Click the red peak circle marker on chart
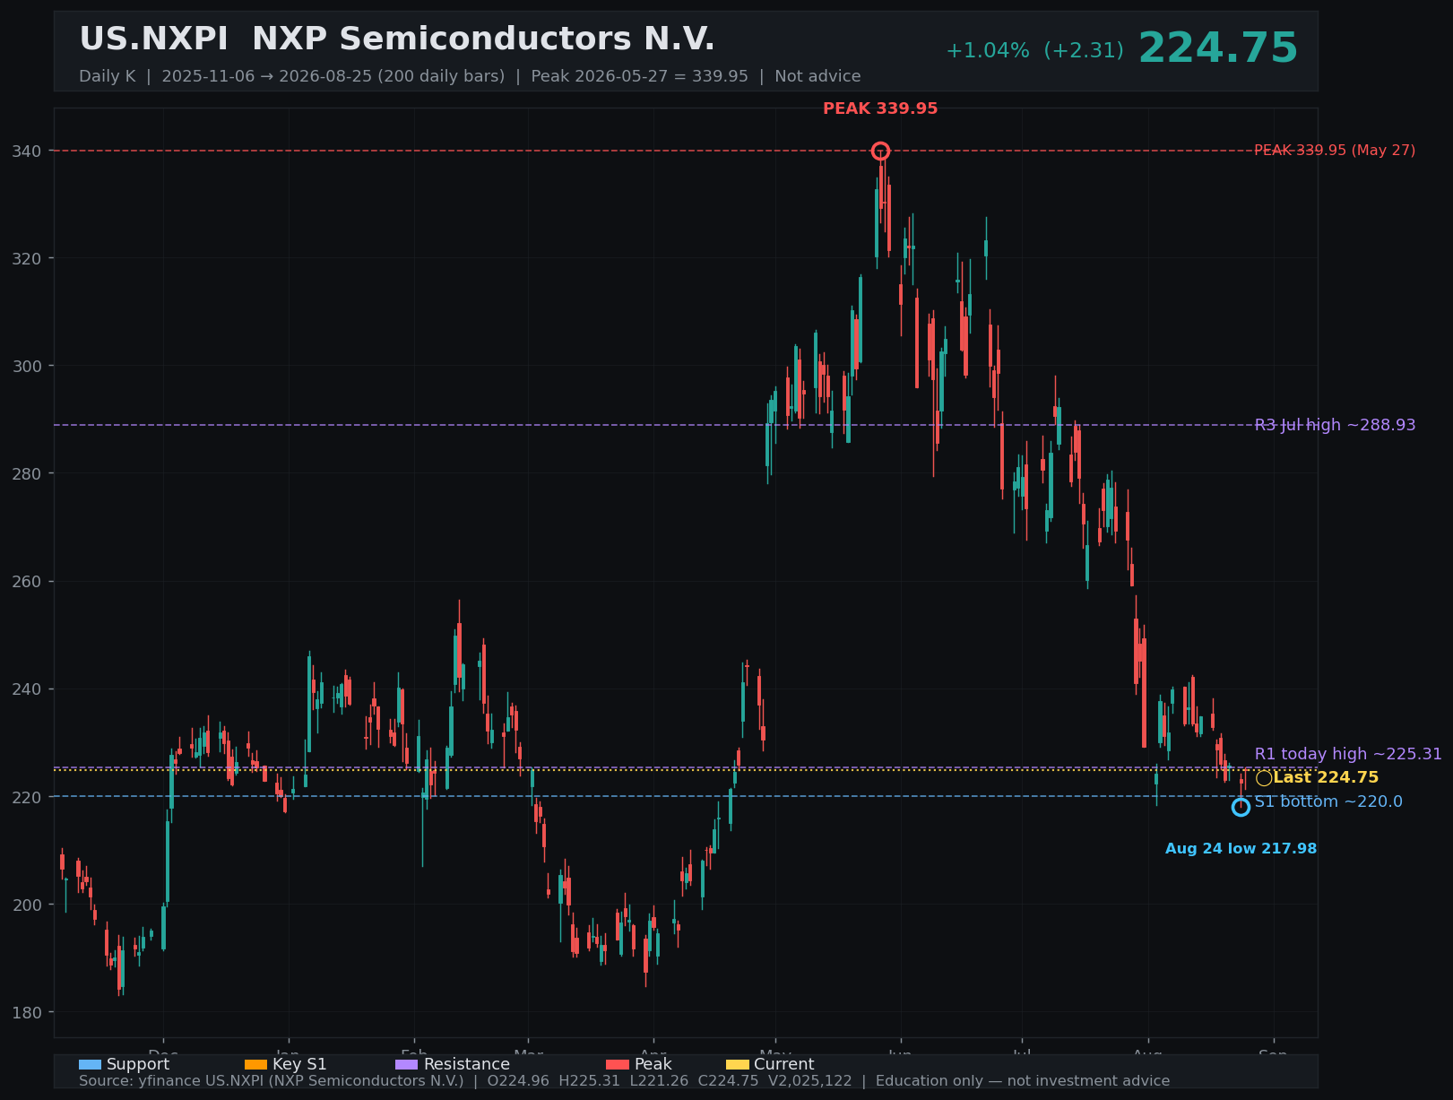Image resolution: width=1453 pixels, height=1100 pixels. point(880,151)
